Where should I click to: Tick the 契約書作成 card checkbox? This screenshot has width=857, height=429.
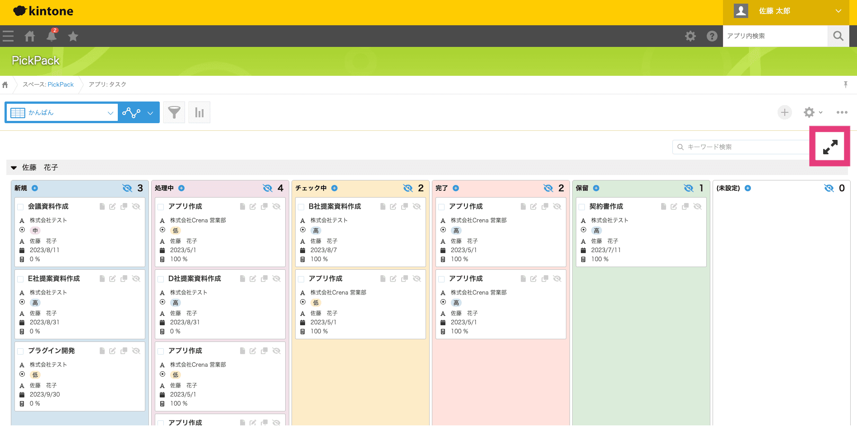582,207
